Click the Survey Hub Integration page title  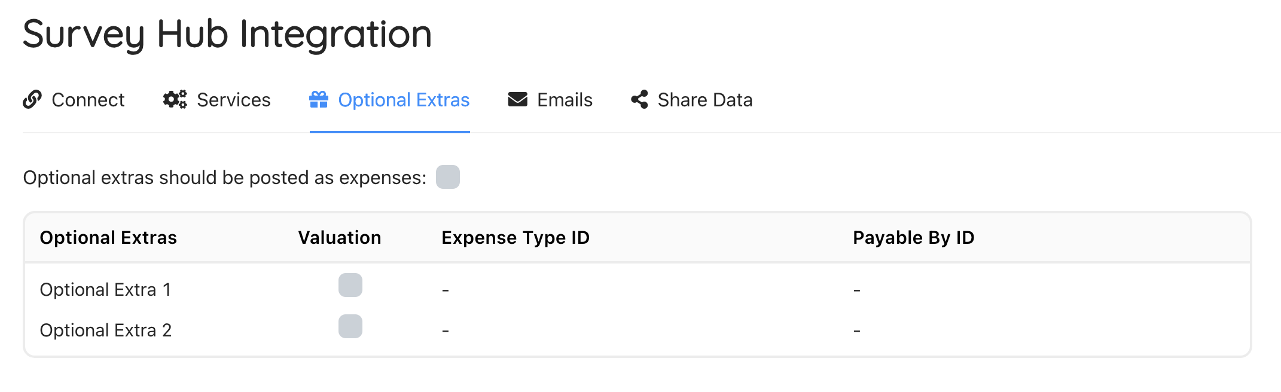[227, 34]
